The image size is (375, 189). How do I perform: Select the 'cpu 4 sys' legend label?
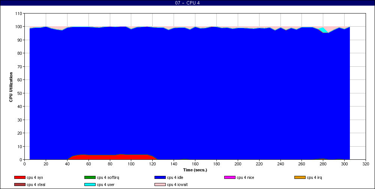35,177
